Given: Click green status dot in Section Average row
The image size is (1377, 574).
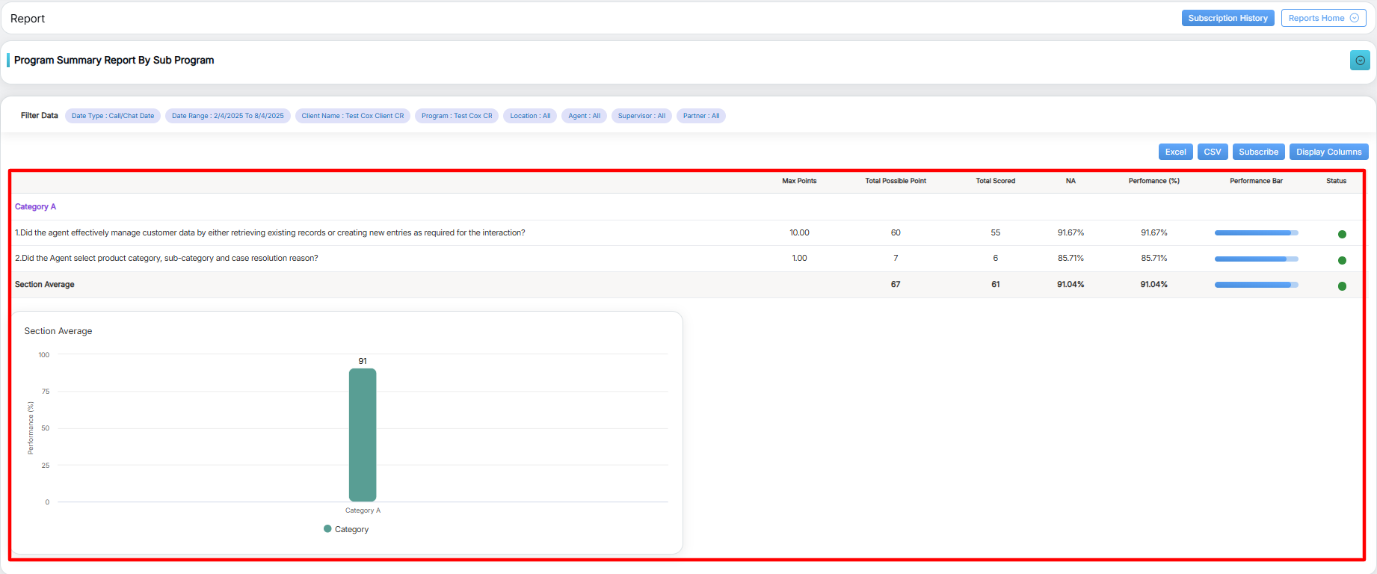Looking at the screenshot, I should point(1342,286).
